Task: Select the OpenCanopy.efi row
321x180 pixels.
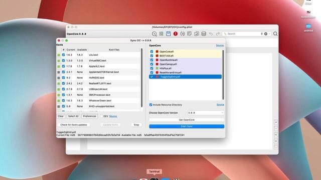Action: [185, 64]
